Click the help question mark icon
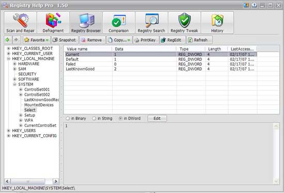Image resolution: width=284 pixels, height=193 pixels. coord(254,5)
